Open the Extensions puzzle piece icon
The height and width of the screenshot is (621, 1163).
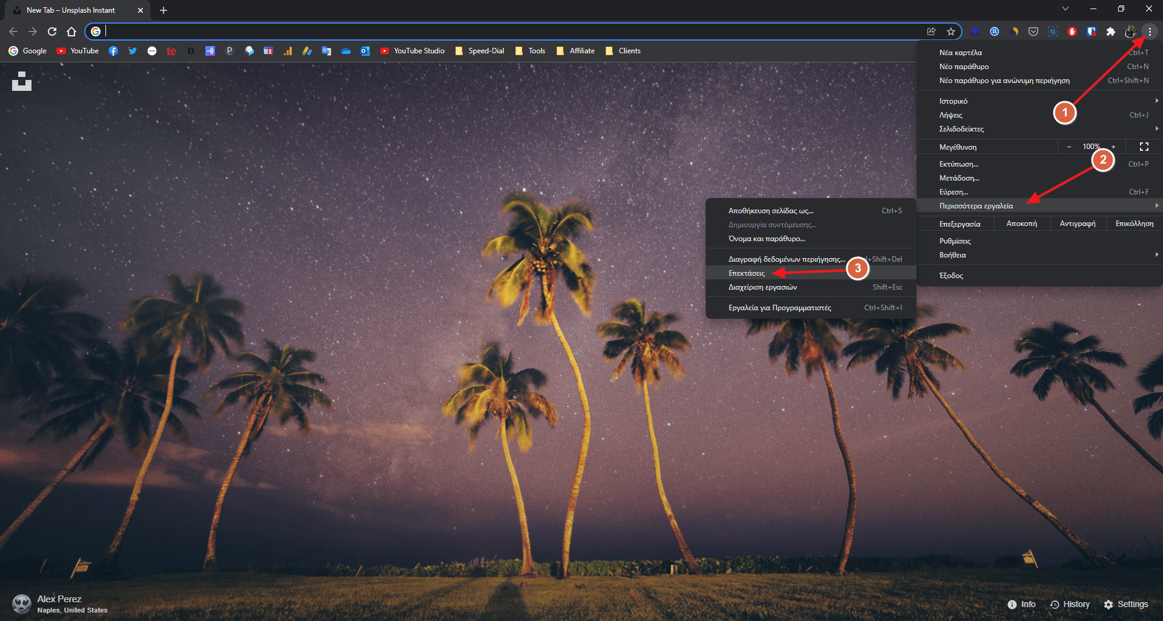[x=1110, y=32]
